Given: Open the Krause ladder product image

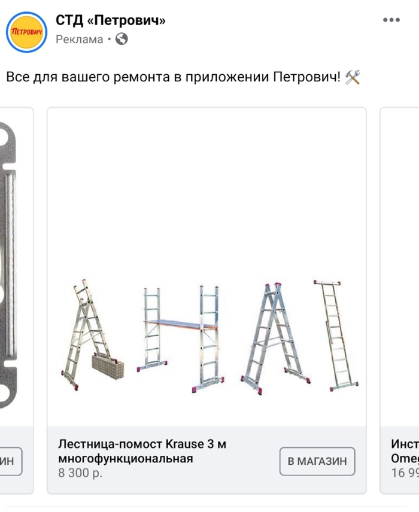Looking at the screenshot, I should [x=207, y=267].
